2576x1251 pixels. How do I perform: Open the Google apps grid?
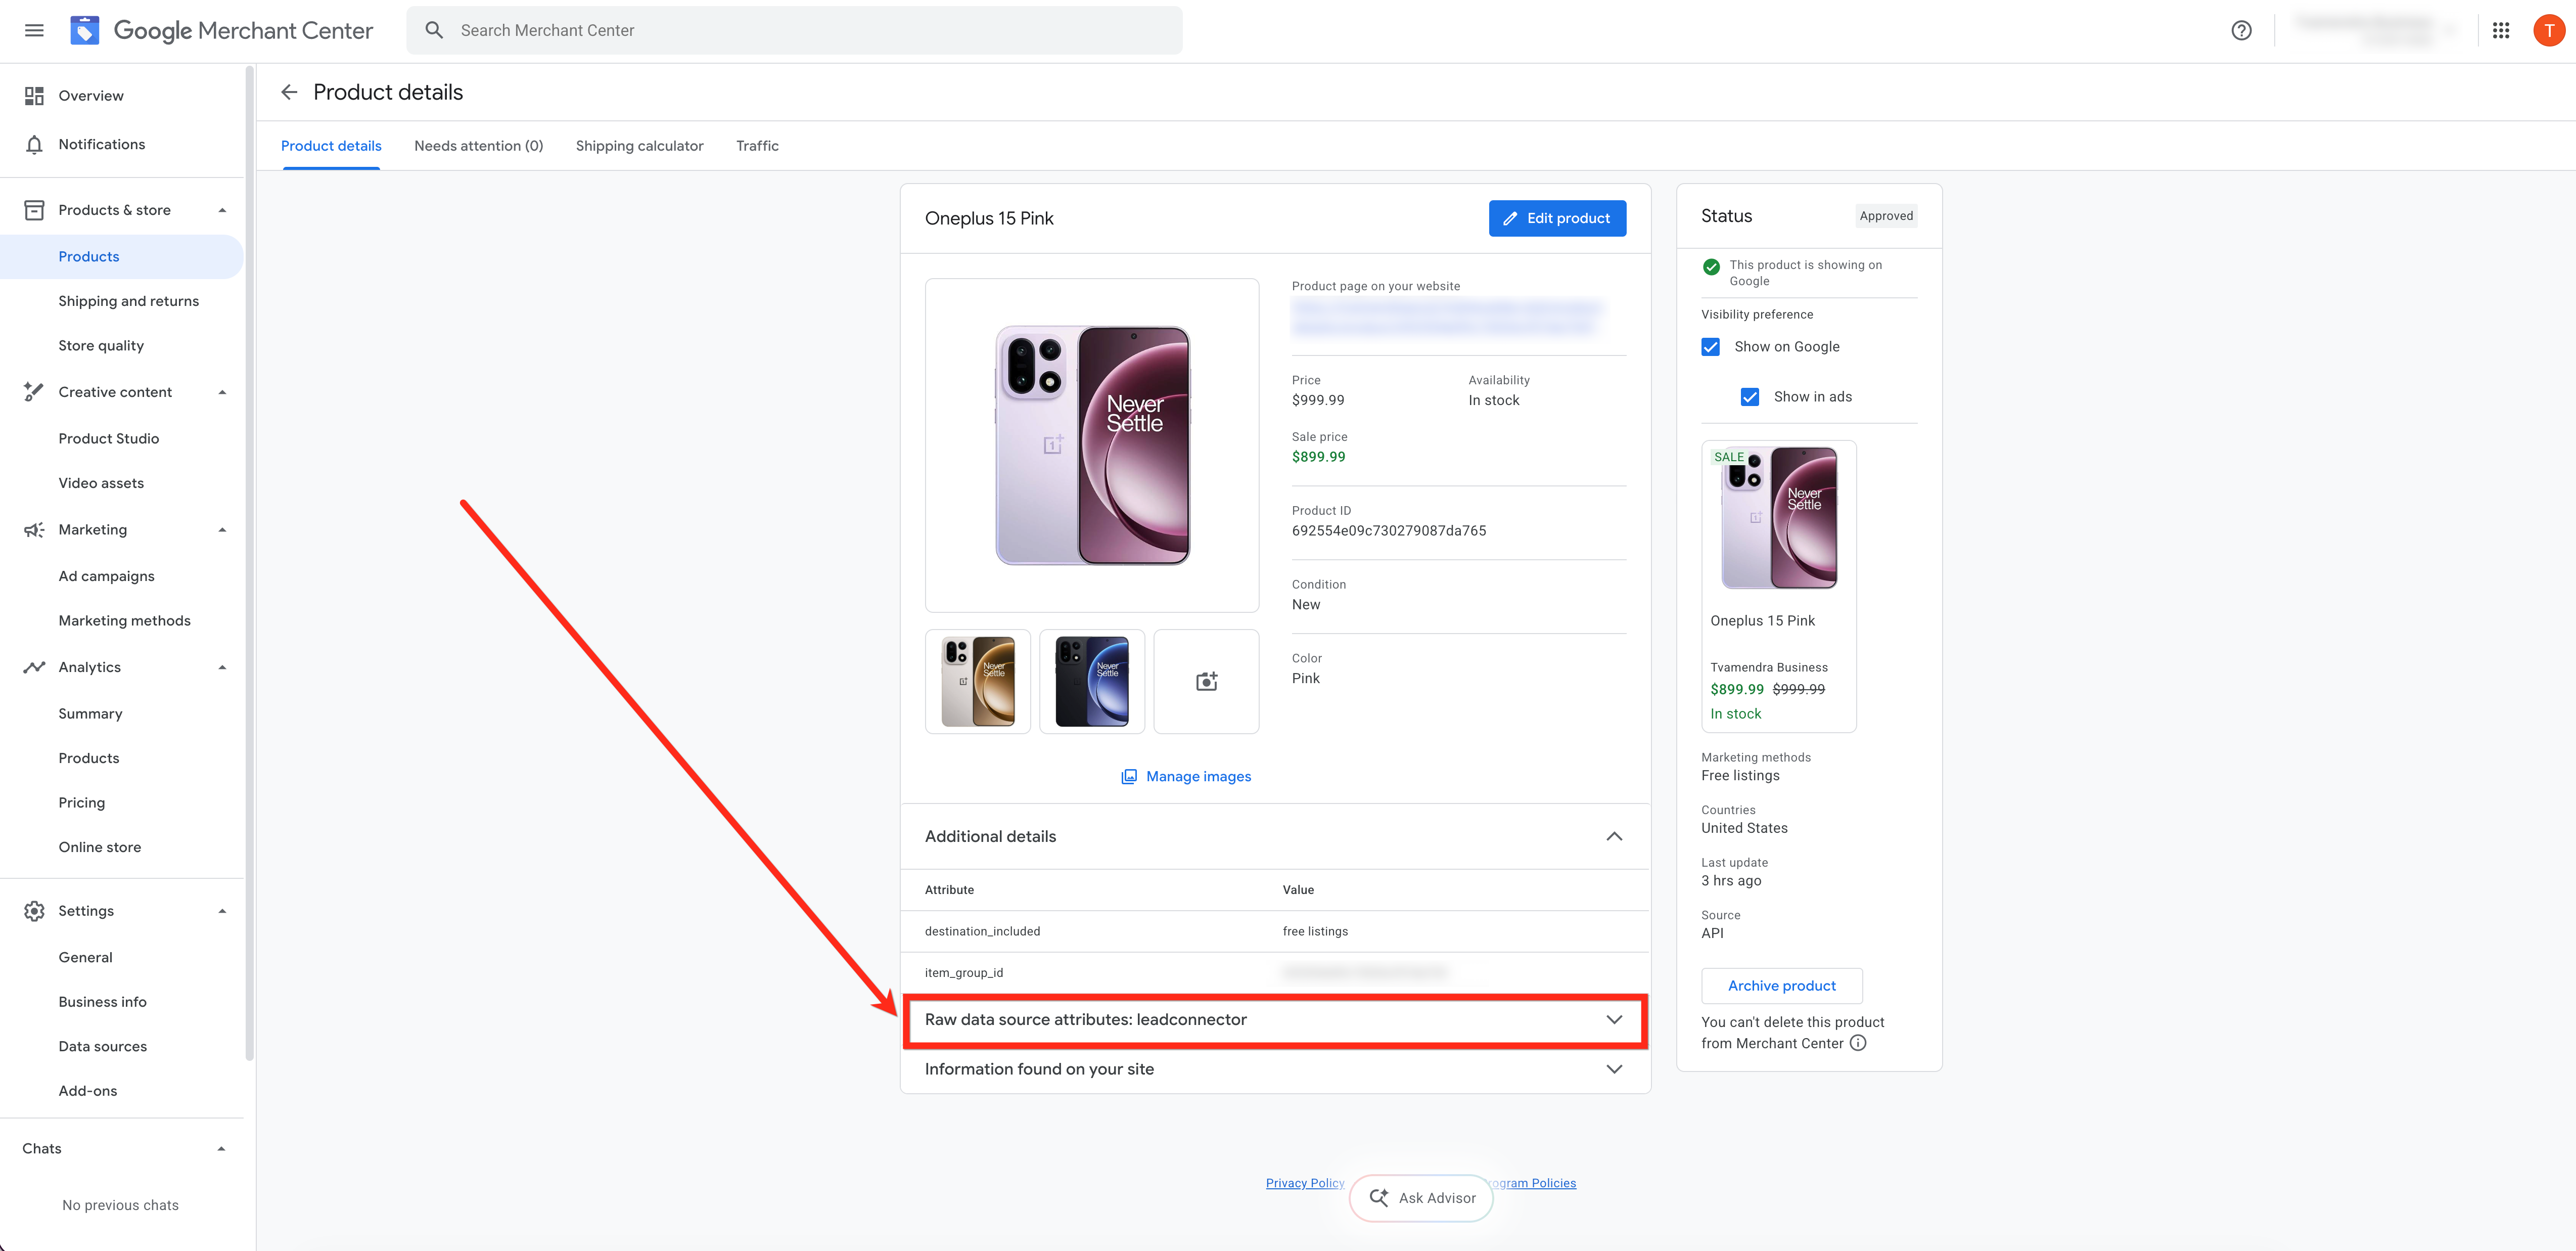(x=2500, y=30)
